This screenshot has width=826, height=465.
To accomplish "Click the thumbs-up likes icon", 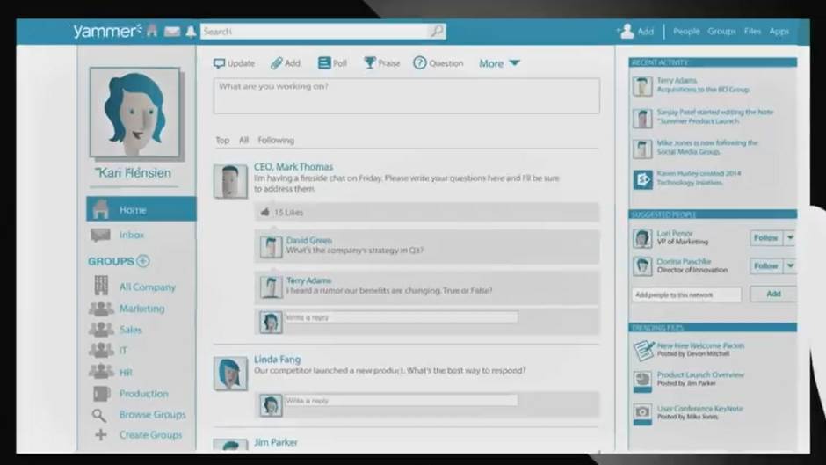I will [x=264, y=213].
